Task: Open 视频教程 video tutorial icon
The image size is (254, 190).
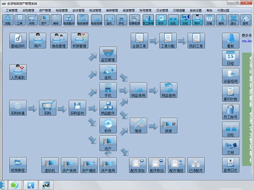Action: (x=18, y=165)
